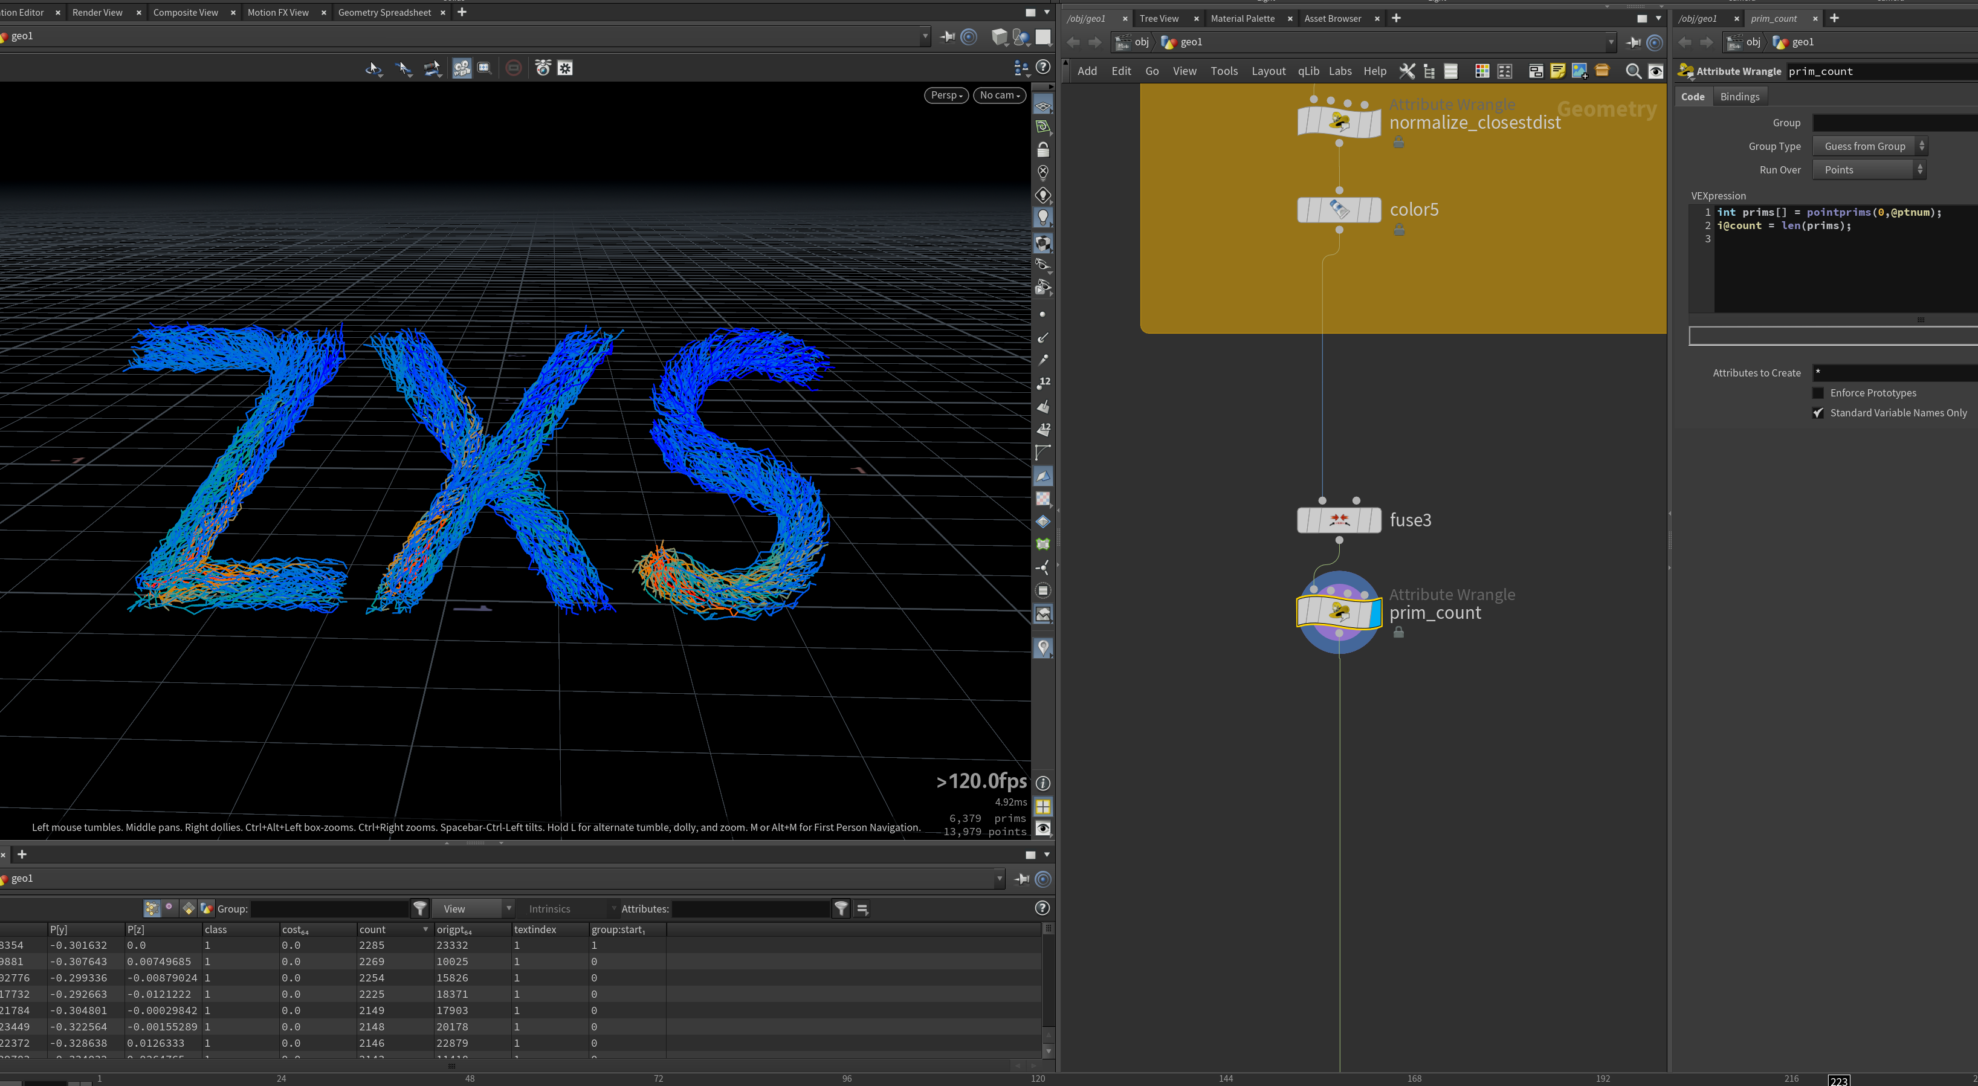Select the color5 node icon
This screenshot has height=1086, width=1978.
(x=1339, y=210)
